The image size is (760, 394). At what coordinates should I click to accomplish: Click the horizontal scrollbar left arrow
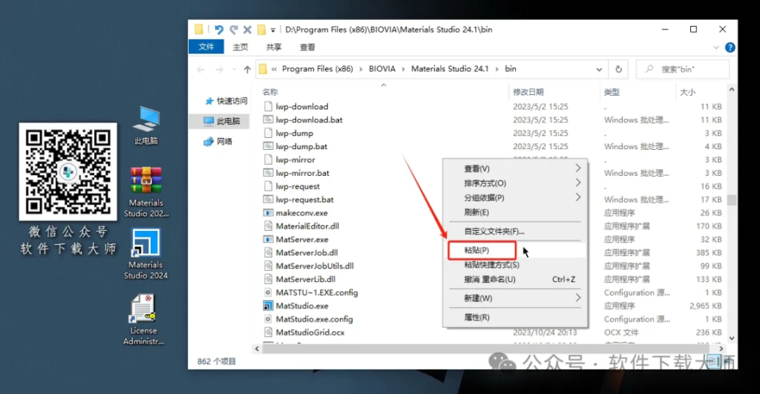(x=257, y=349)
